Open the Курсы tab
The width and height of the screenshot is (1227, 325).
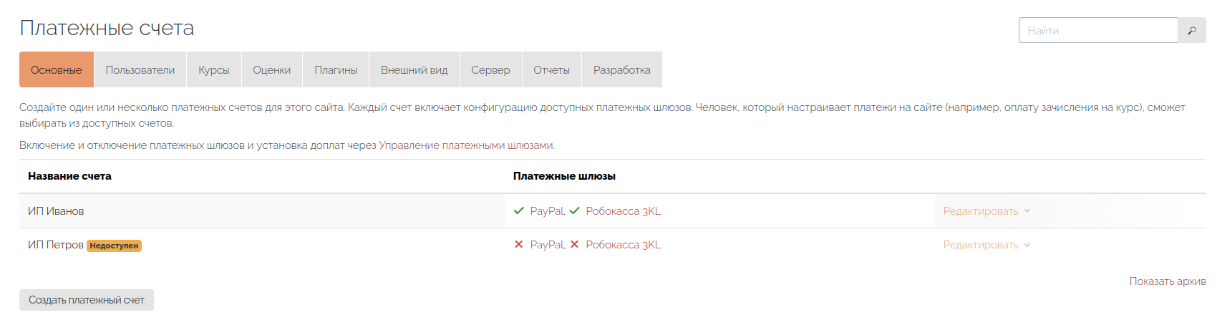point(213,70)
